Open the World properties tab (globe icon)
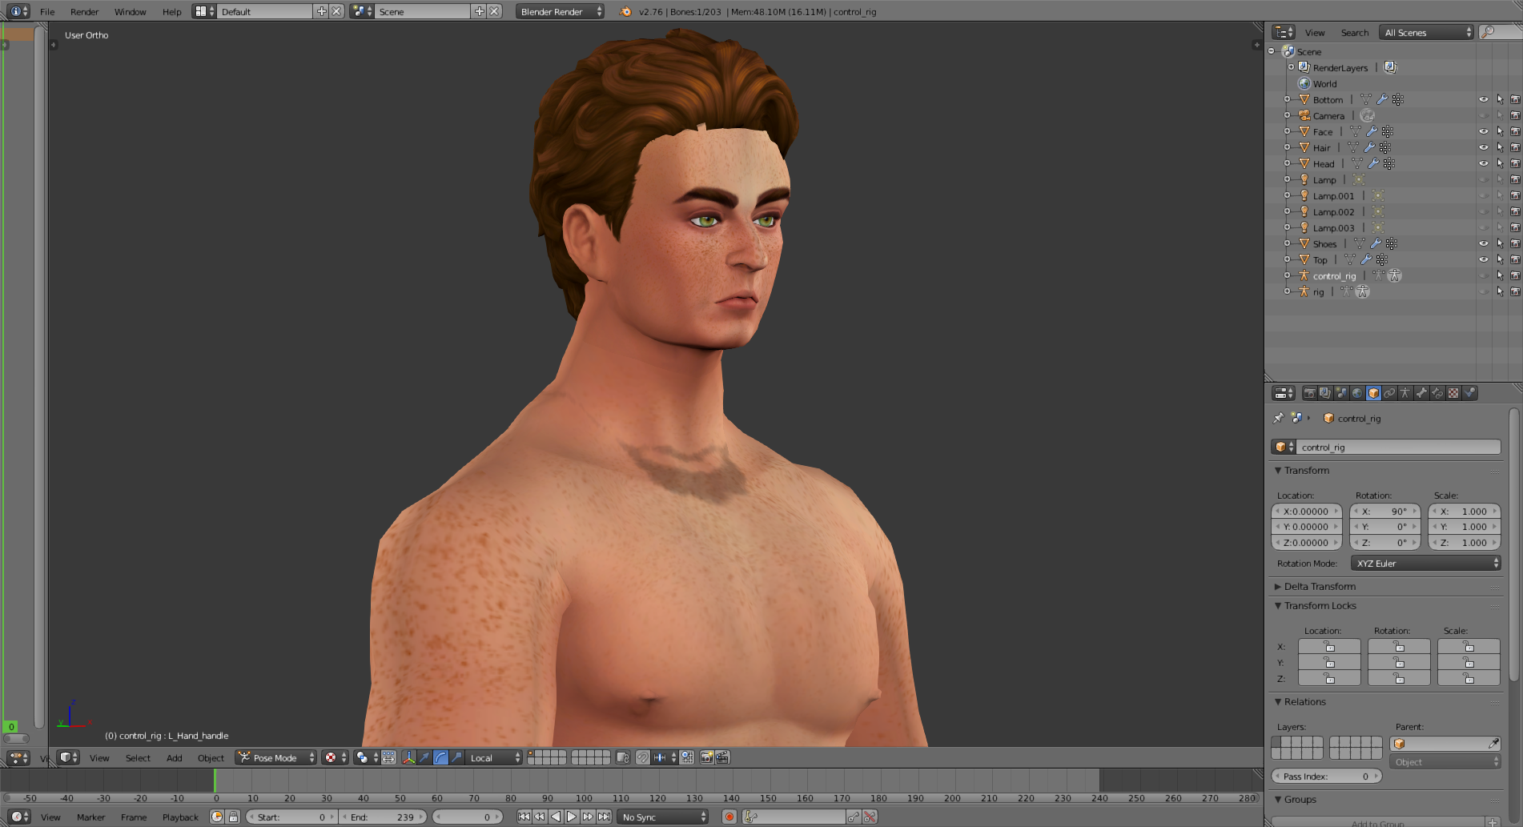Image resolution: width=1523 pixels, height=827 pixels. pyautogui.click(x=1357, y=393)
